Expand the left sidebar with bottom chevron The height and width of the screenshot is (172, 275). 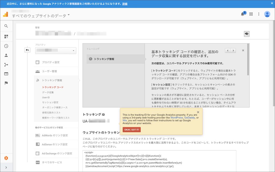tap(6, 167)
